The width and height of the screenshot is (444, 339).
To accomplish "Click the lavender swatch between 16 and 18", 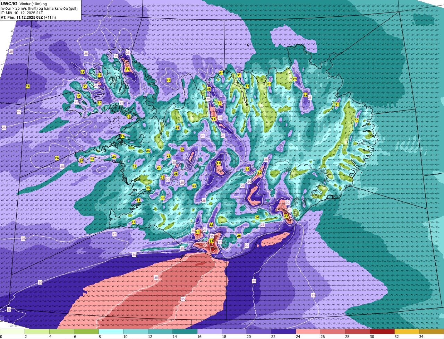I will [210, 331].
